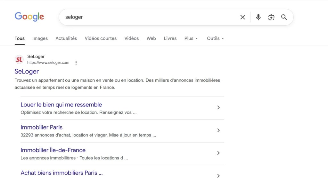Open Louer le bien qui me ressemble link
The image size is (328, 178).
tap(61, 104)
